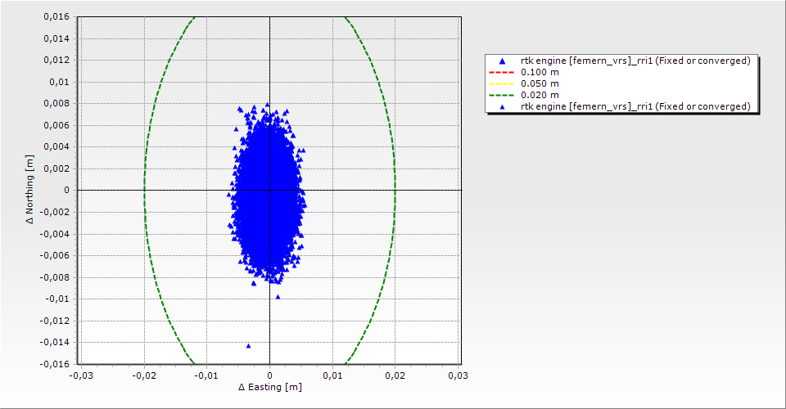Click the yellow dashed line legend symbol
The width and height of the screenshot is (786, 409).
coord(503,84)
